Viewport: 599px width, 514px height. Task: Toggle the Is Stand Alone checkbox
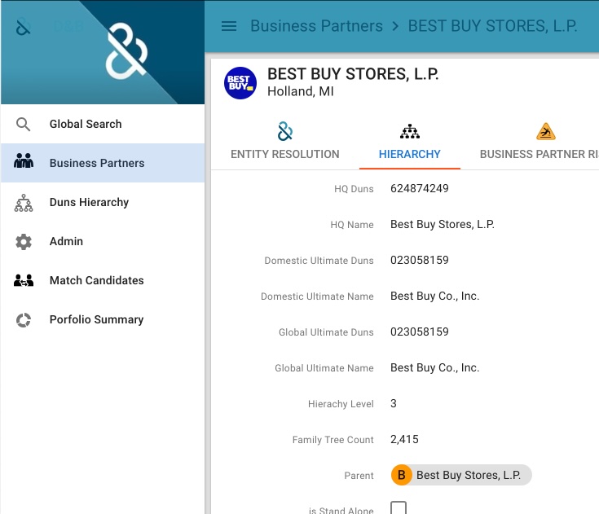[399, 508]
